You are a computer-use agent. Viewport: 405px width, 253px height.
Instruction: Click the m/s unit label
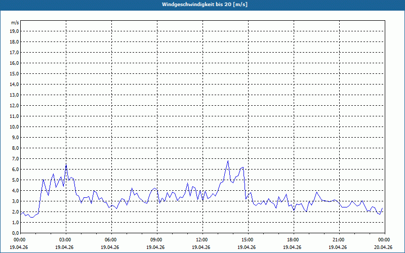(x=15, y=23)
